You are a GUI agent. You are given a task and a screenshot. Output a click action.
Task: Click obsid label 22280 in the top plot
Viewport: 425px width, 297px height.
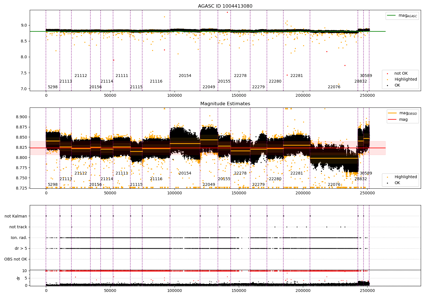(275, 81)
